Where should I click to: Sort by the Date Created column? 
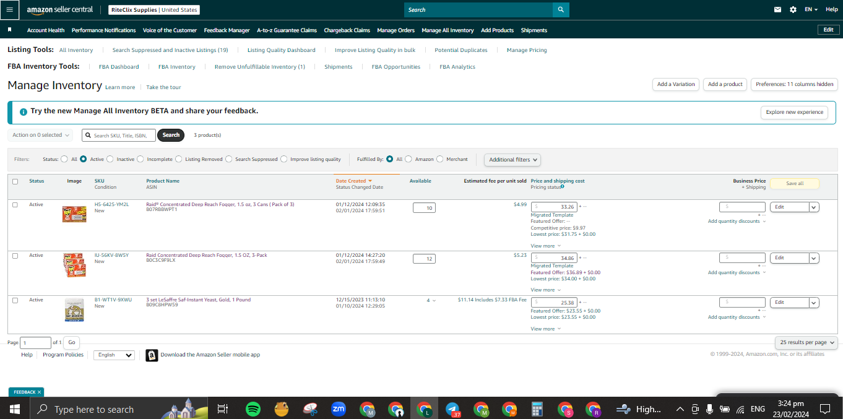(x=353, y=181)
